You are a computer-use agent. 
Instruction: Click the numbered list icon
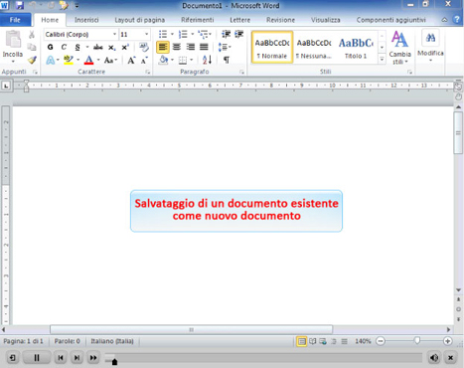click(183, 34)
